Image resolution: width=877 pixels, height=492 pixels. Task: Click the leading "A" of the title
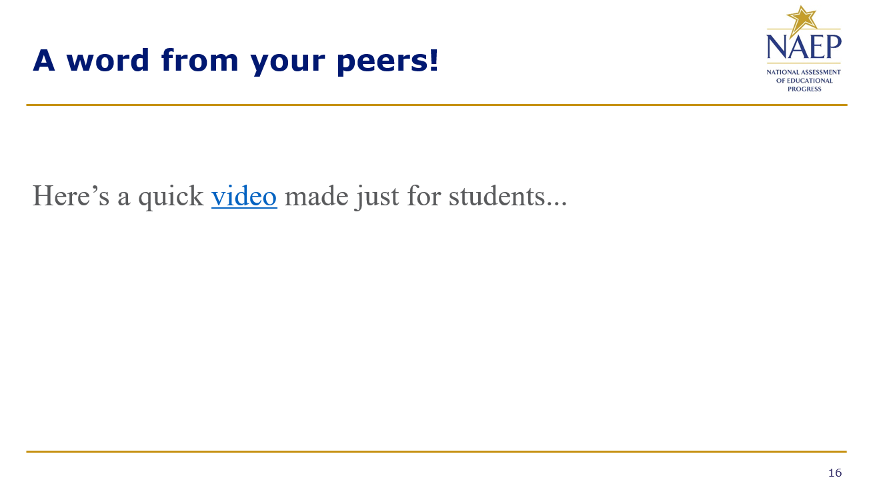tap(43, 61)
